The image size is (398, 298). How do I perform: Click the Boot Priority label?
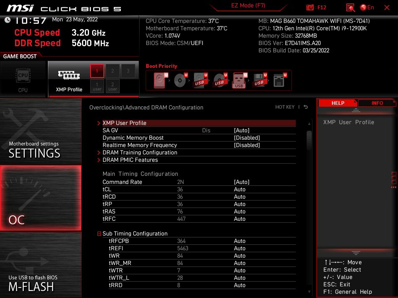point(161,66)
